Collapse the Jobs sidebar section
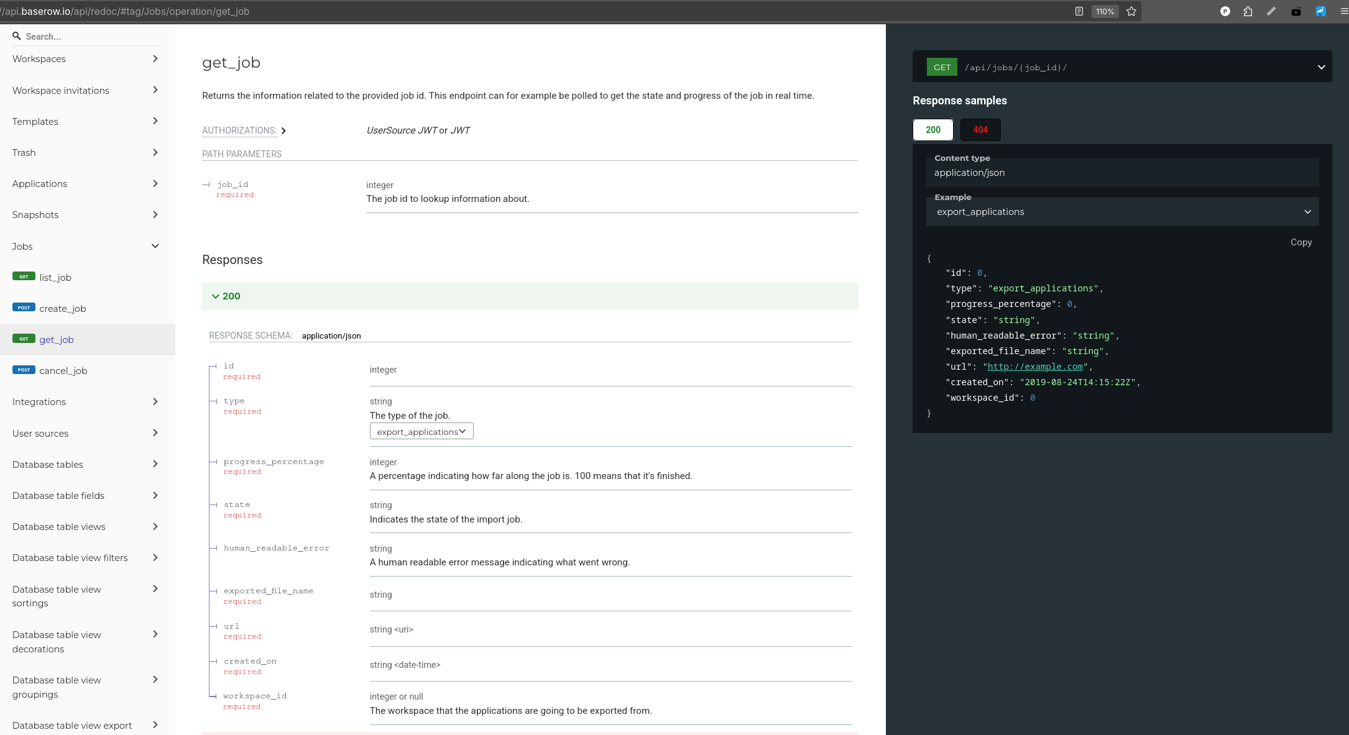The height and width of the screenshot is (735, 1349). coord(155,246)
